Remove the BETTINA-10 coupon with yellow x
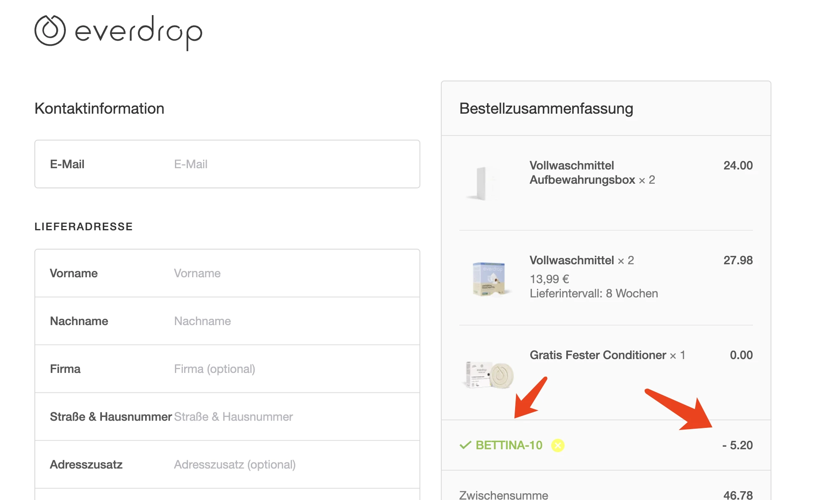823x500 pixels. pyautogui.click(x=557, y=445)
